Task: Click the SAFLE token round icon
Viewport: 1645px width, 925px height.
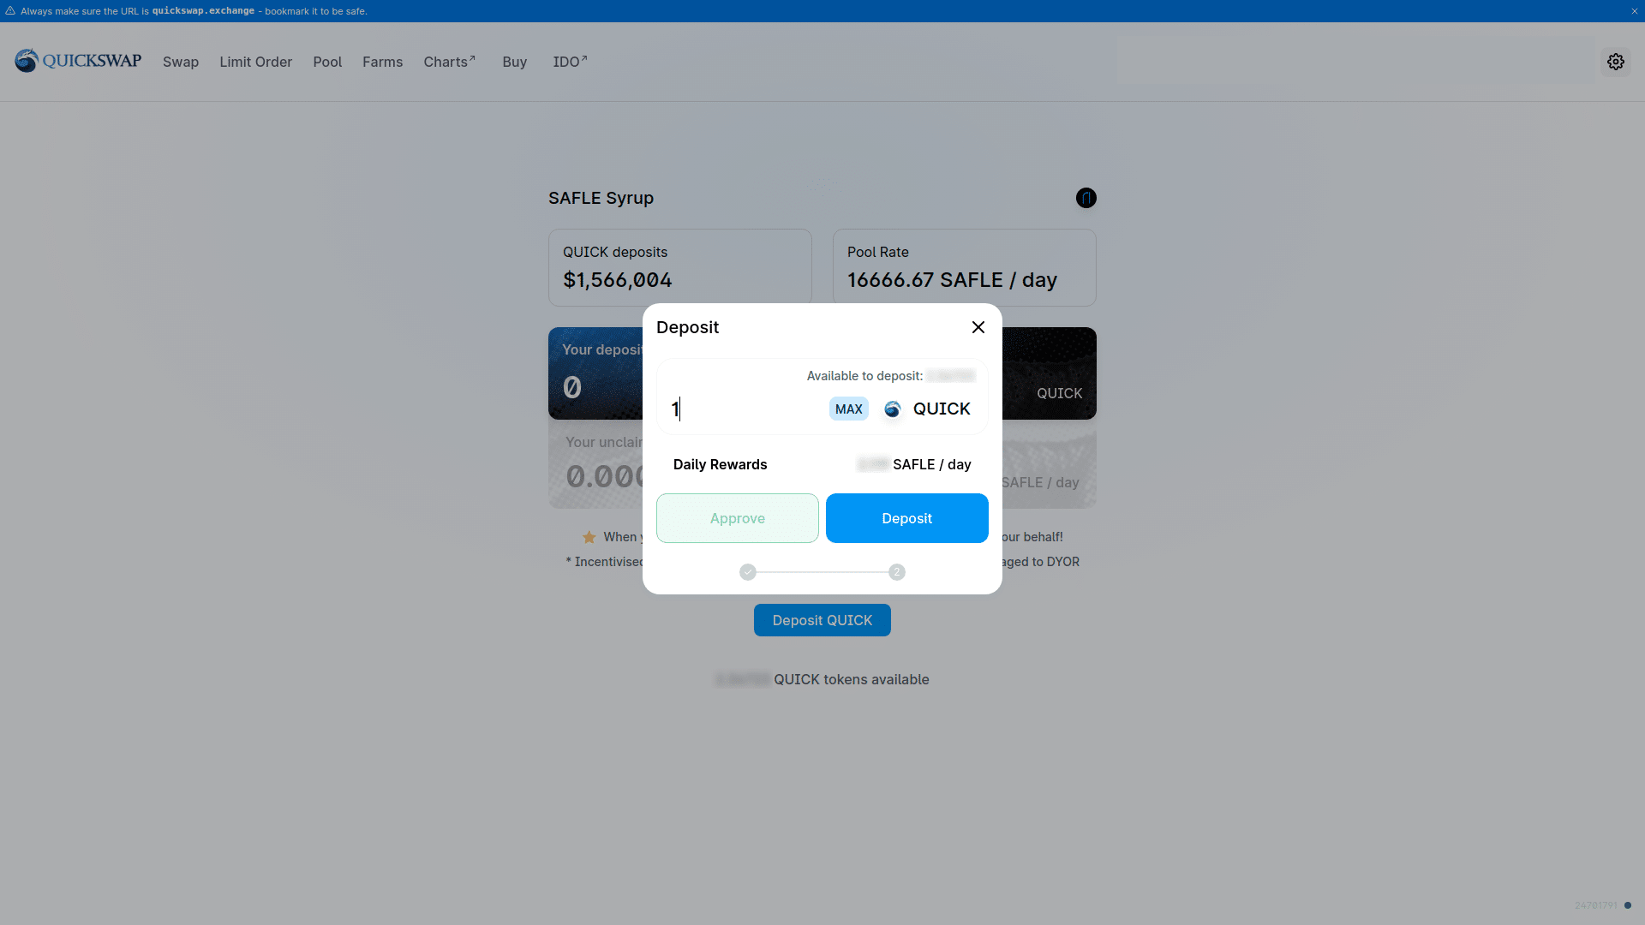Action: (x=1086, y=198)
